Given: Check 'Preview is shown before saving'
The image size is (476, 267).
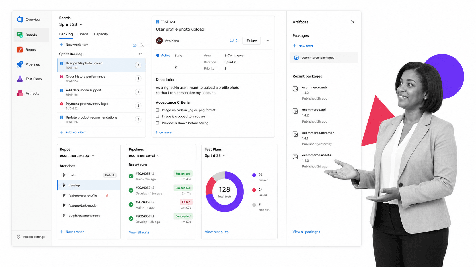Looking at the screenshot, I should click(157, 123).
